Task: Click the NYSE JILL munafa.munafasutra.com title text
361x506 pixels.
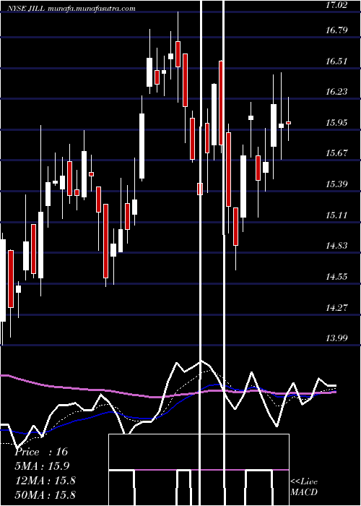Action: coord(71,9)
